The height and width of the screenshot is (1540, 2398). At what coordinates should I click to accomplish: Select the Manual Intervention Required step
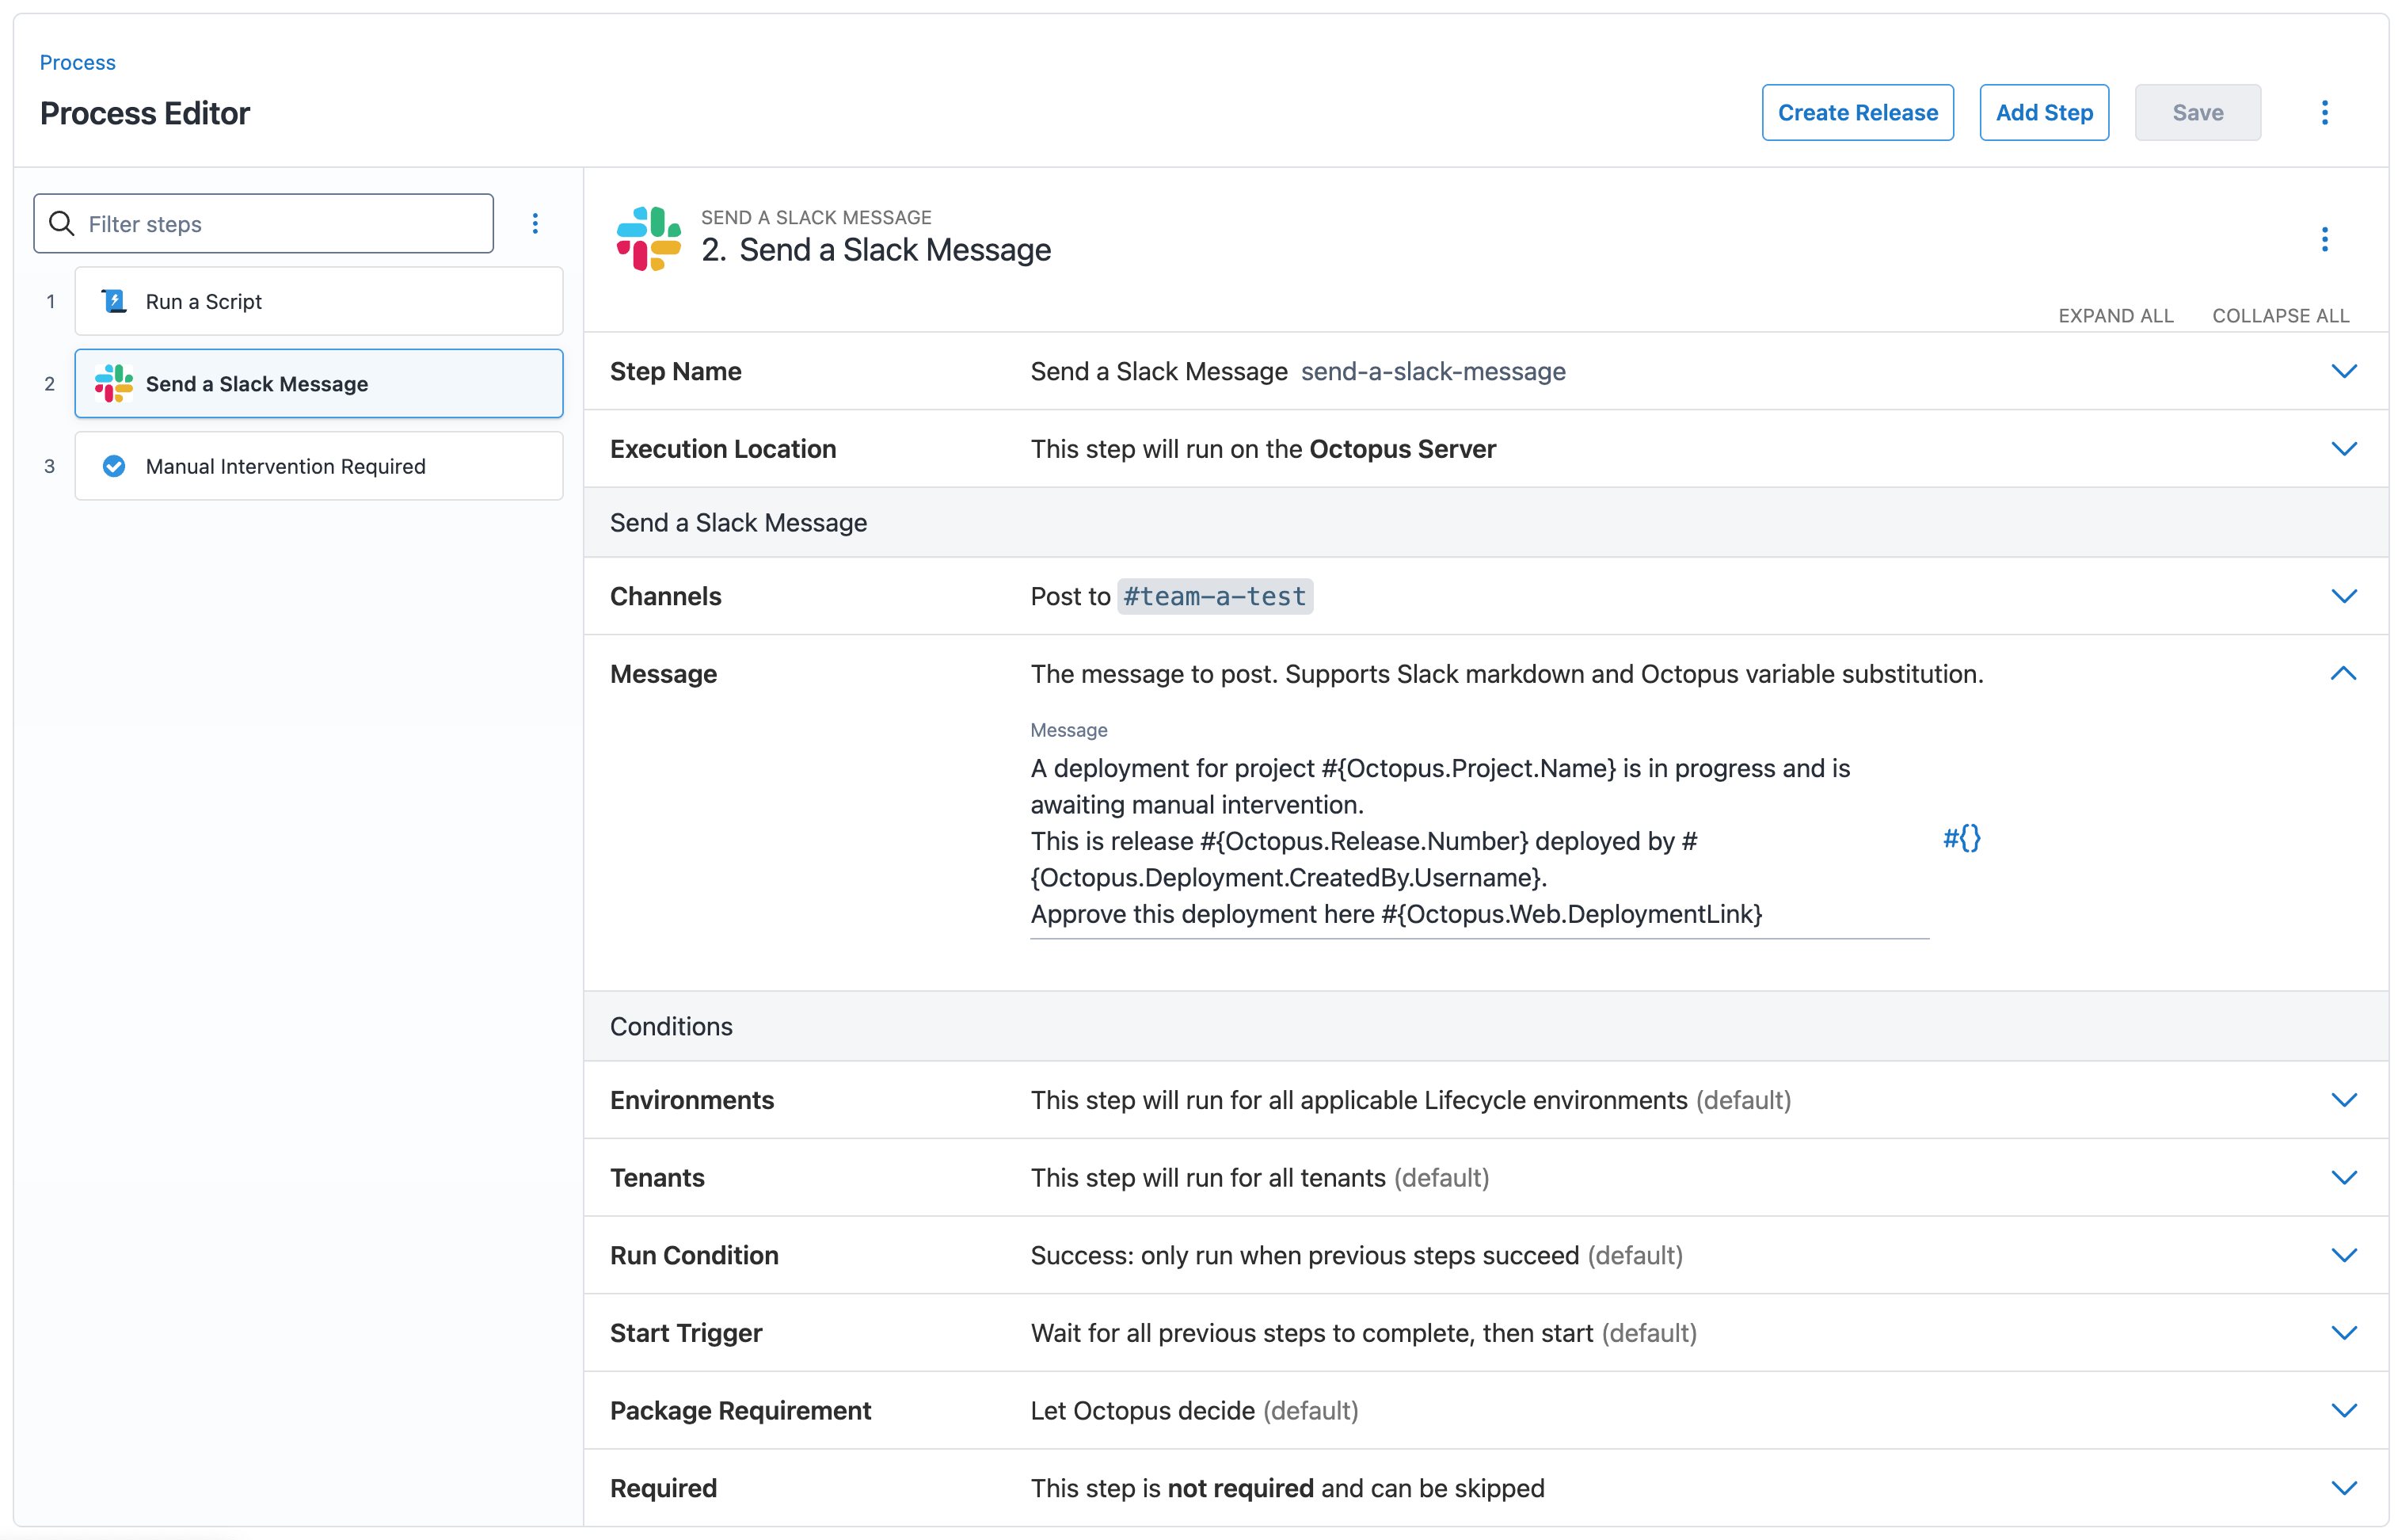tap(319, 466)
